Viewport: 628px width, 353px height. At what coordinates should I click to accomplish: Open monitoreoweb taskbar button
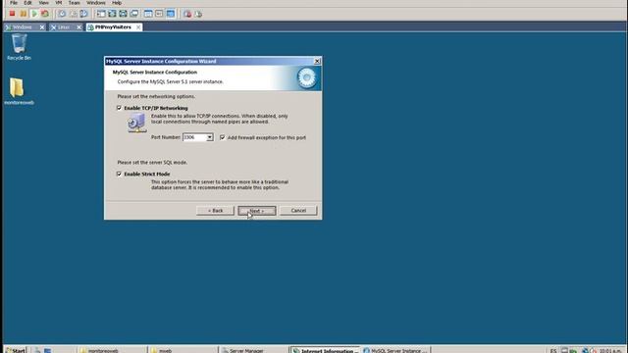click(x=112, y=350)
